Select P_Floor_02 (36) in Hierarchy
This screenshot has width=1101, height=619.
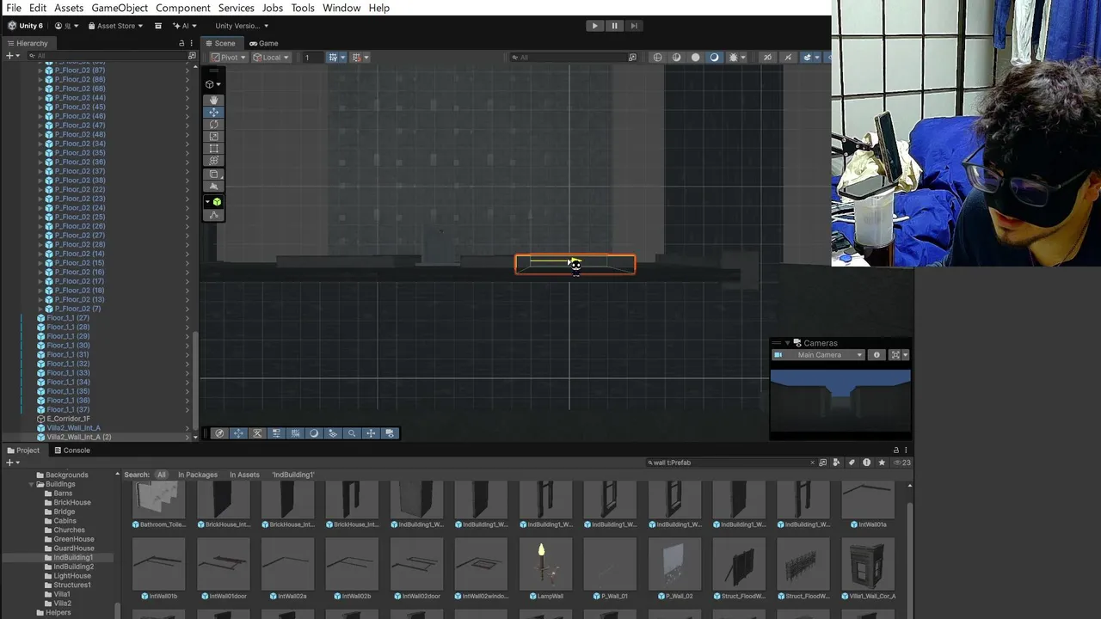click(x=80, y=162)
